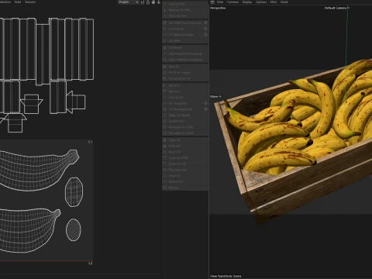Open the Project dropdown in UV editor

pos(129,2)
